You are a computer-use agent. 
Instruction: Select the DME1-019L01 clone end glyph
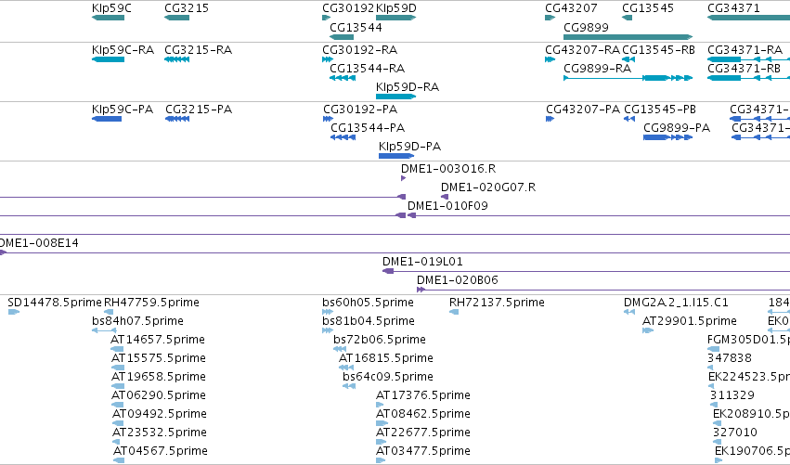coord(388,271)
